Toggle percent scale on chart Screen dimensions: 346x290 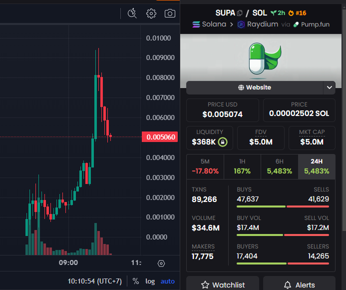[136, 281]
